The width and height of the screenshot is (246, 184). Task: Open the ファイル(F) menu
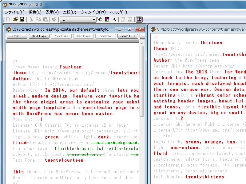coord(14,12)
